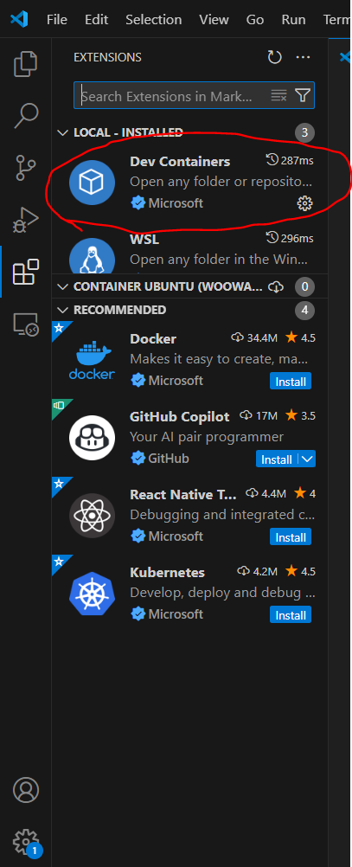Select the React Native T... extension title
The image size is (352, 867).
coord(182,494)
